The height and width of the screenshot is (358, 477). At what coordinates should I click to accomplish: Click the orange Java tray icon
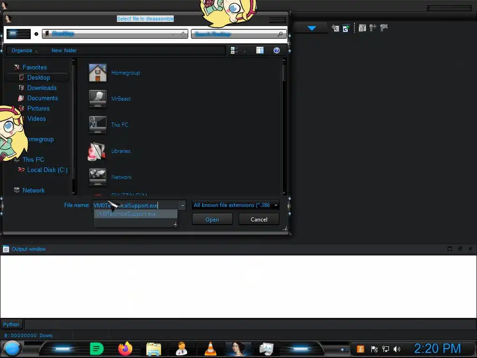tap(361, 349)
